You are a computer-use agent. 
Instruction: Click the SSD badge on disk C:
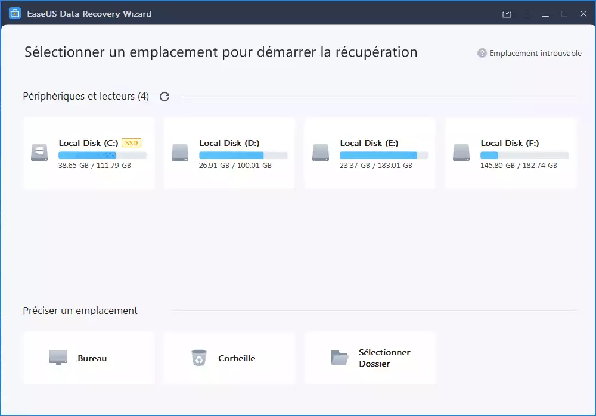131,143
